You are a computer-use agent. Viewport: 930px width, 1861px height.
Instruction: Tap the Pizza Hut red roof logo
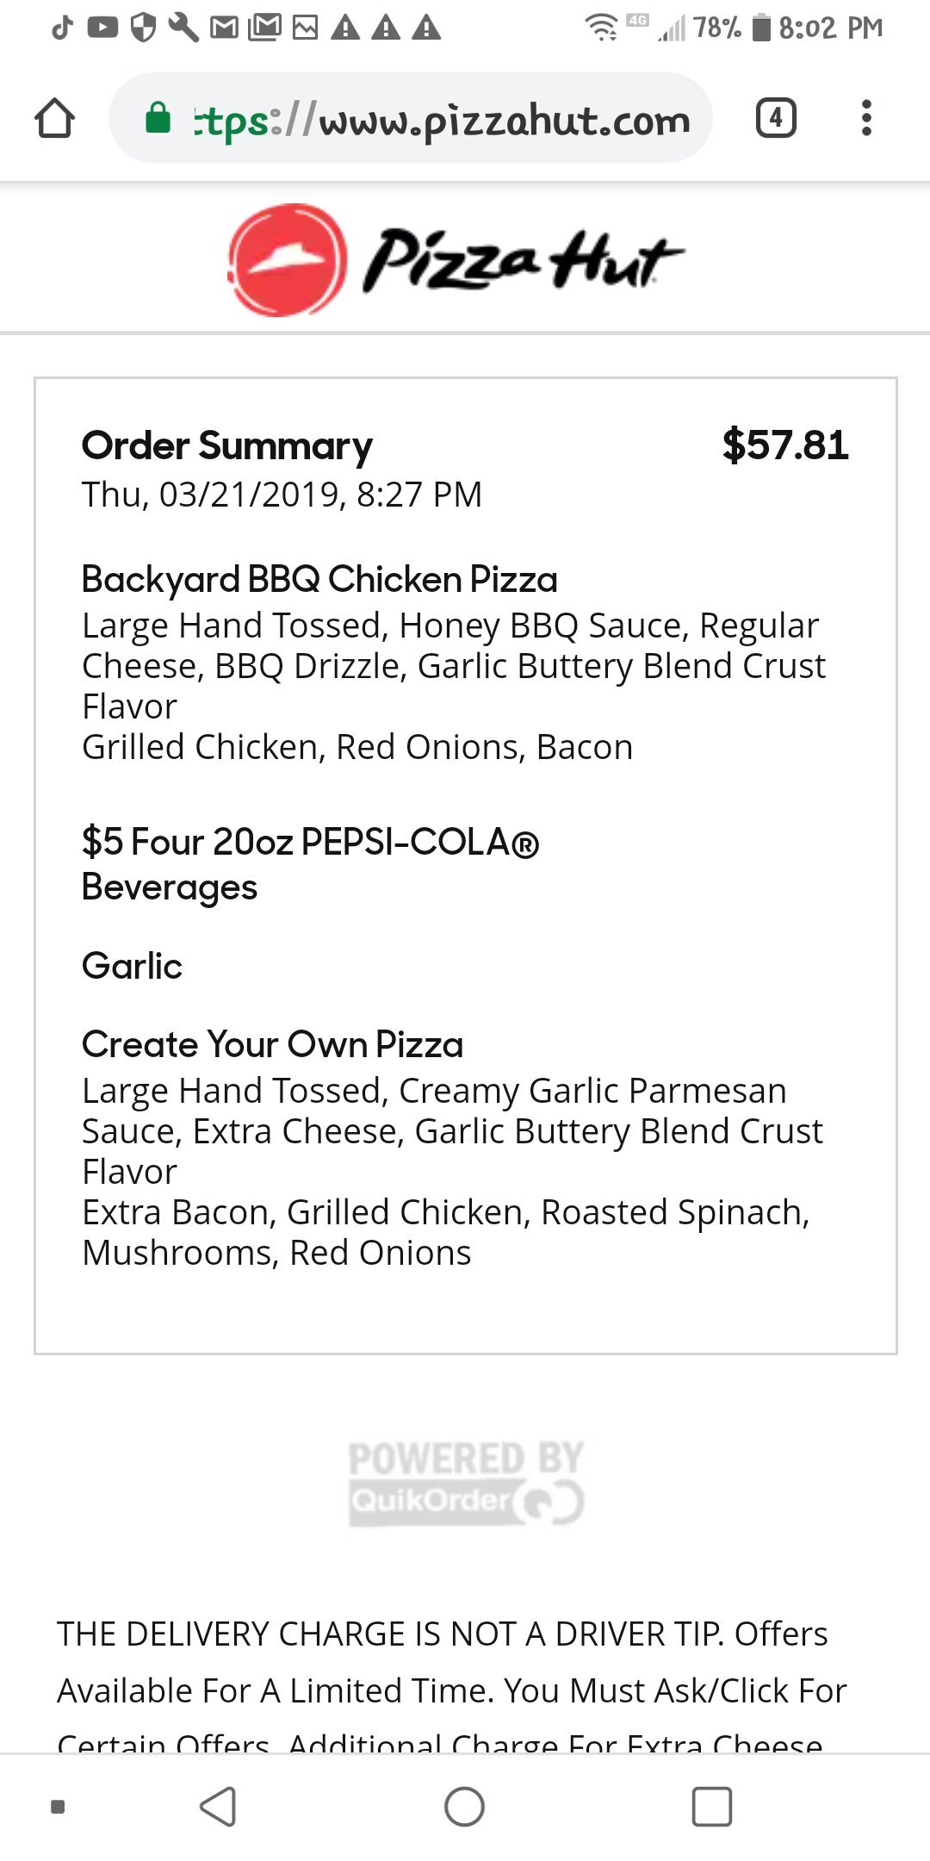(288, 260)
